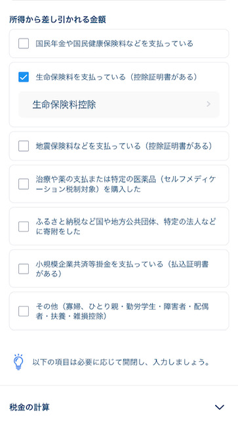Image resolution: width=238 pixels, height=421 pixels.
Task: Select the ふるさと納税 donation checkbox
Action: click(x=24, y=226)
